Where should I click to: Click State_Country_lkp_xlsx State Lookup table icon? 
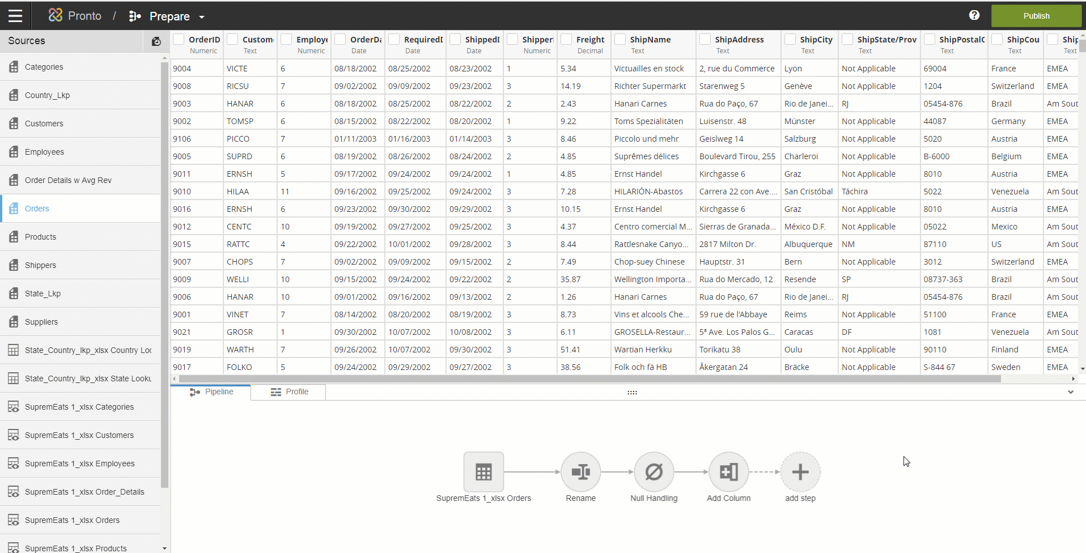click(14, 378)
